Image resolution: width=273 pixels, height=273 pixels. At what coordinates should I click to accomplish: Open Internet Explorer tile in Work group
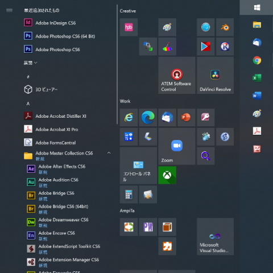click(129, 118)
